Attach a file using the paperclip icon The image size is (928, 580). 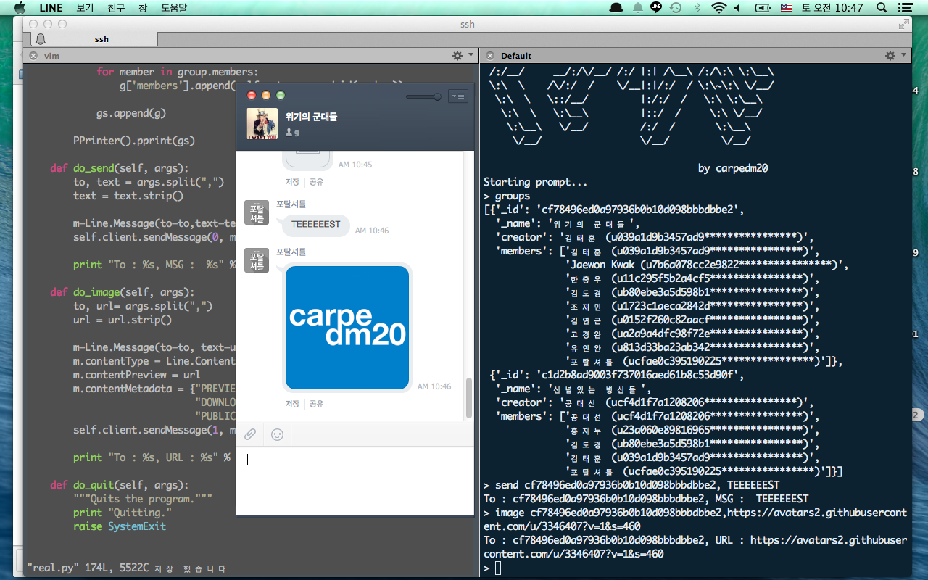click(x=249, y=434)
